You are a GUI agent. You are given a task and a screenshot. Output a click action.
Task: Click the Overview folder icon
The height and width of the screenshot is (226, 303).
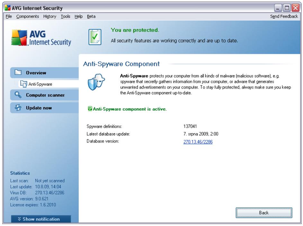18,72
